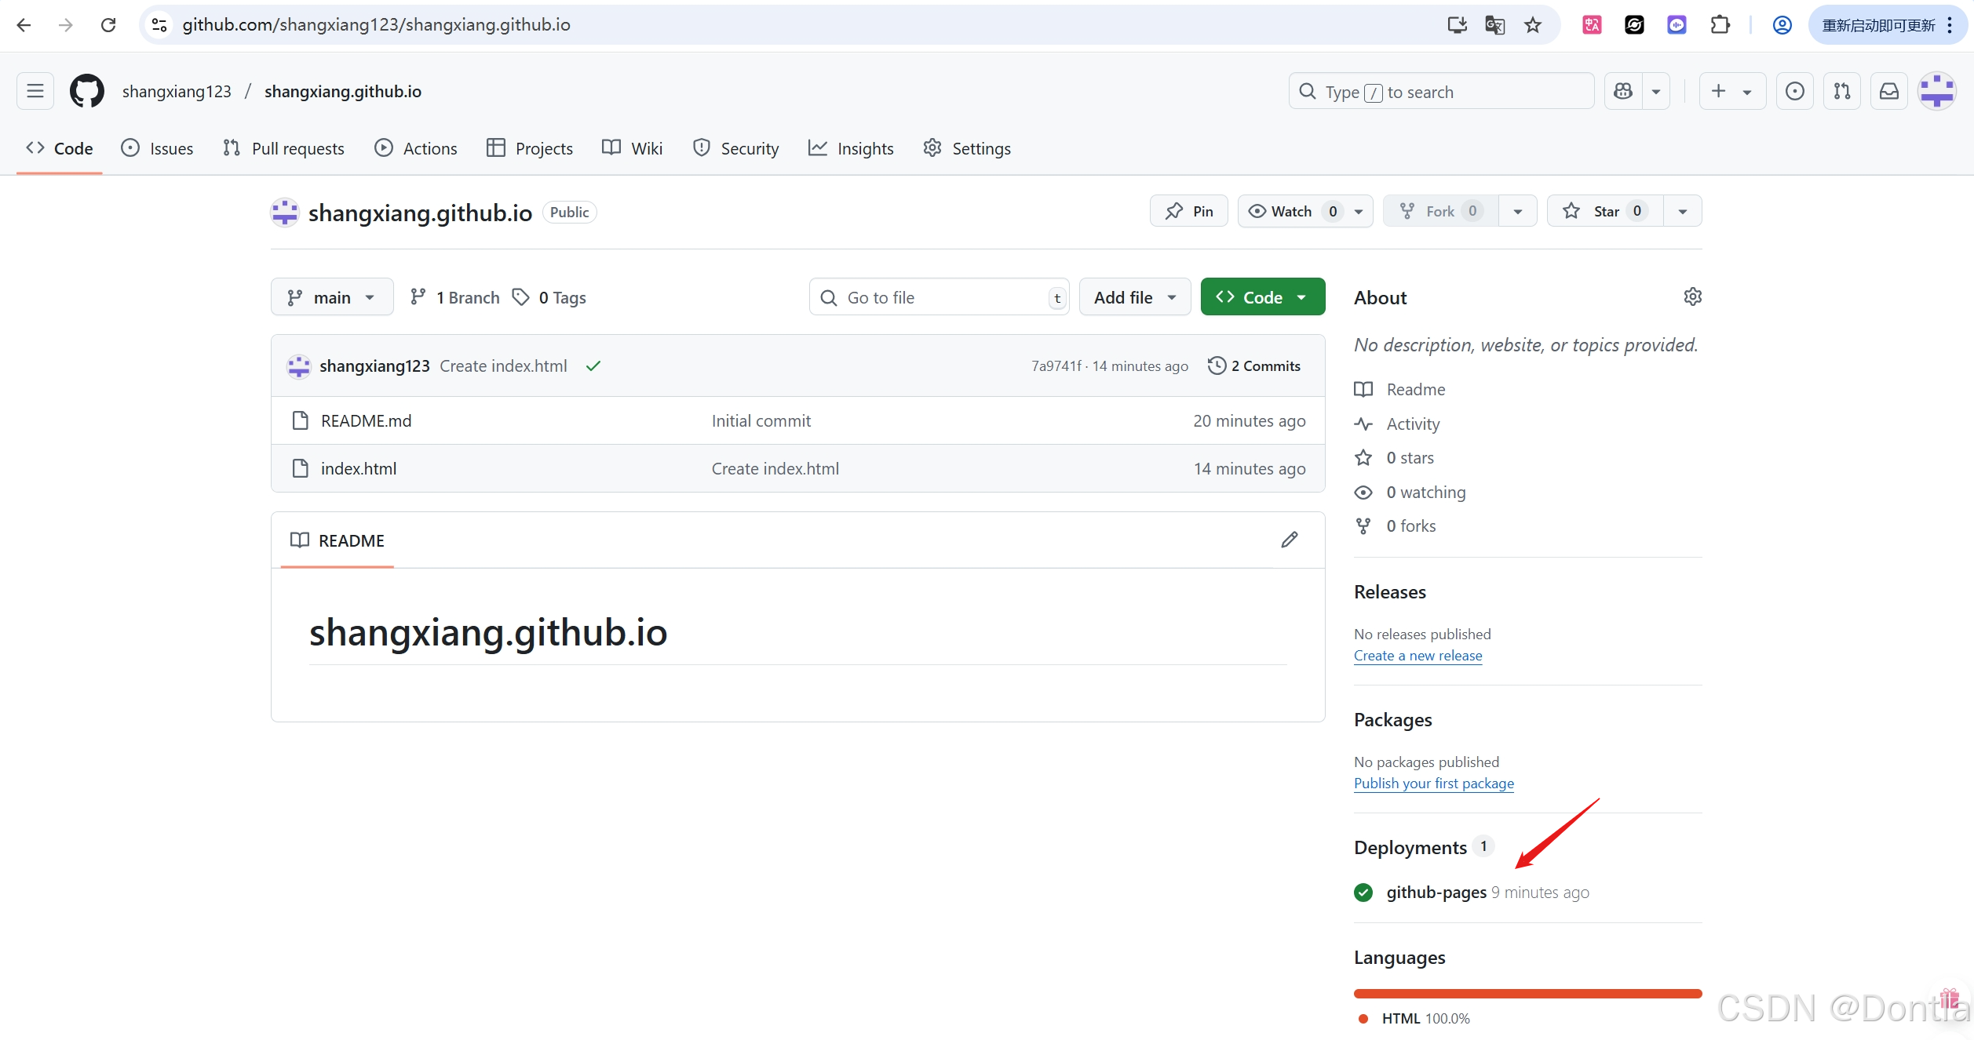Open the Insights tab
Screen dimensions: 1974x1040
pyautogui.click(x=851, y=148)
